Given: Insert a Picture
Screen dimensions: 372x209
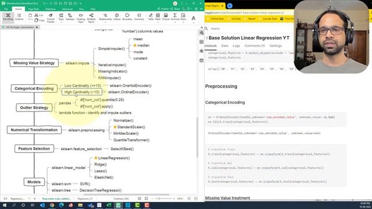Looking at the screenshot, I should 166,17.
